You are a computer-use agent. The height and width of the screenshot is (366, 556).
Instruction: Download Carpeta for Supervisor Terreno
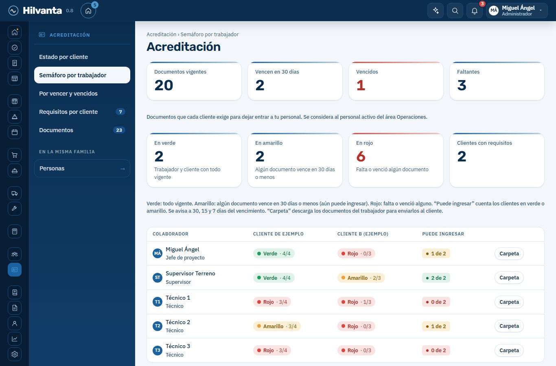pyautogui.click(x=509, y=278)
